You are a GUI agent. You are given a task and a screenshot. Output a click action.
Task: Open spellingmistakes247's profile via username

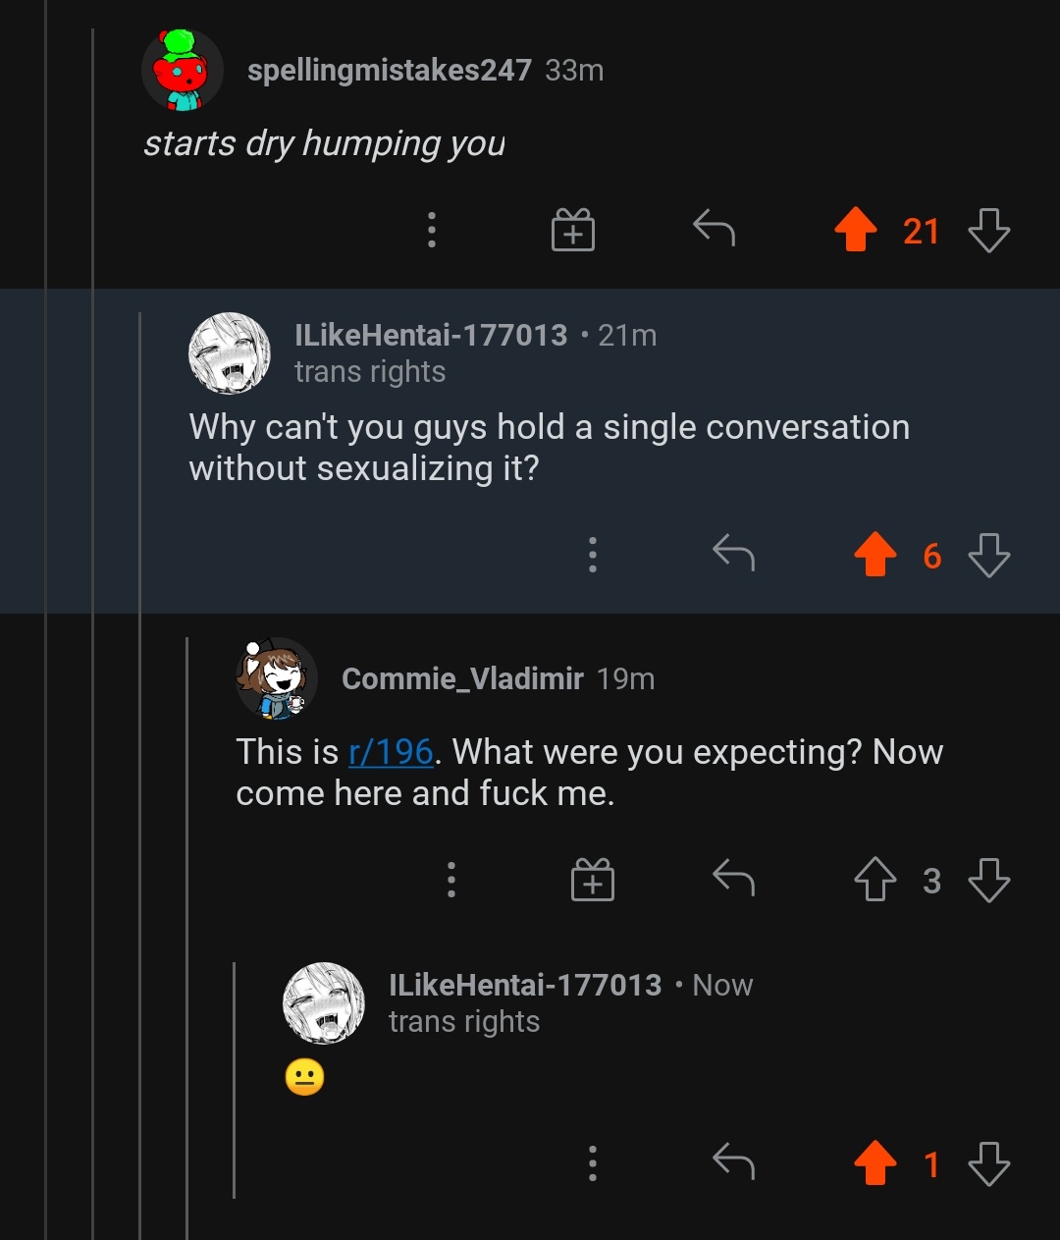click(x=389, y=71)
